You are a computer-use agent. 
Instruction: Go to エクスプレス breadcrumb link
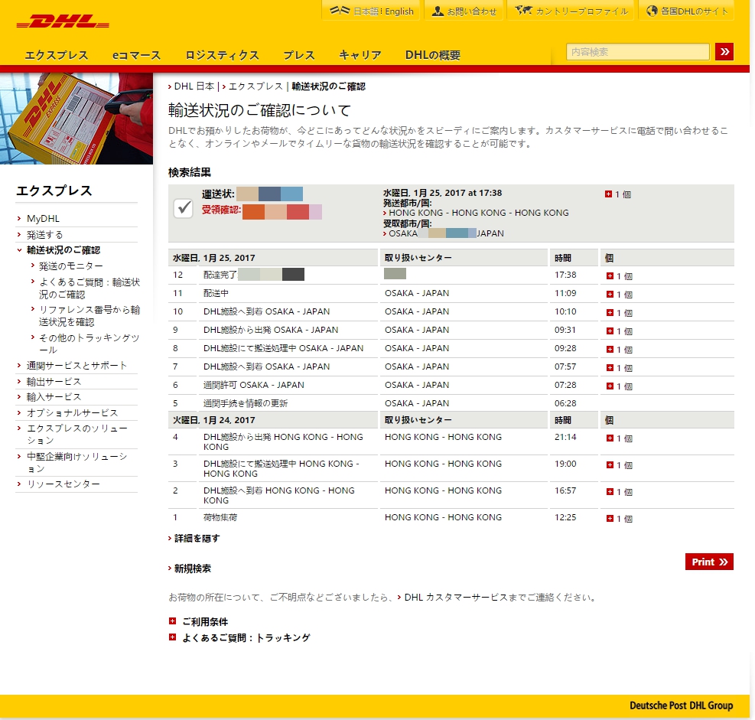tap(255, 86)
